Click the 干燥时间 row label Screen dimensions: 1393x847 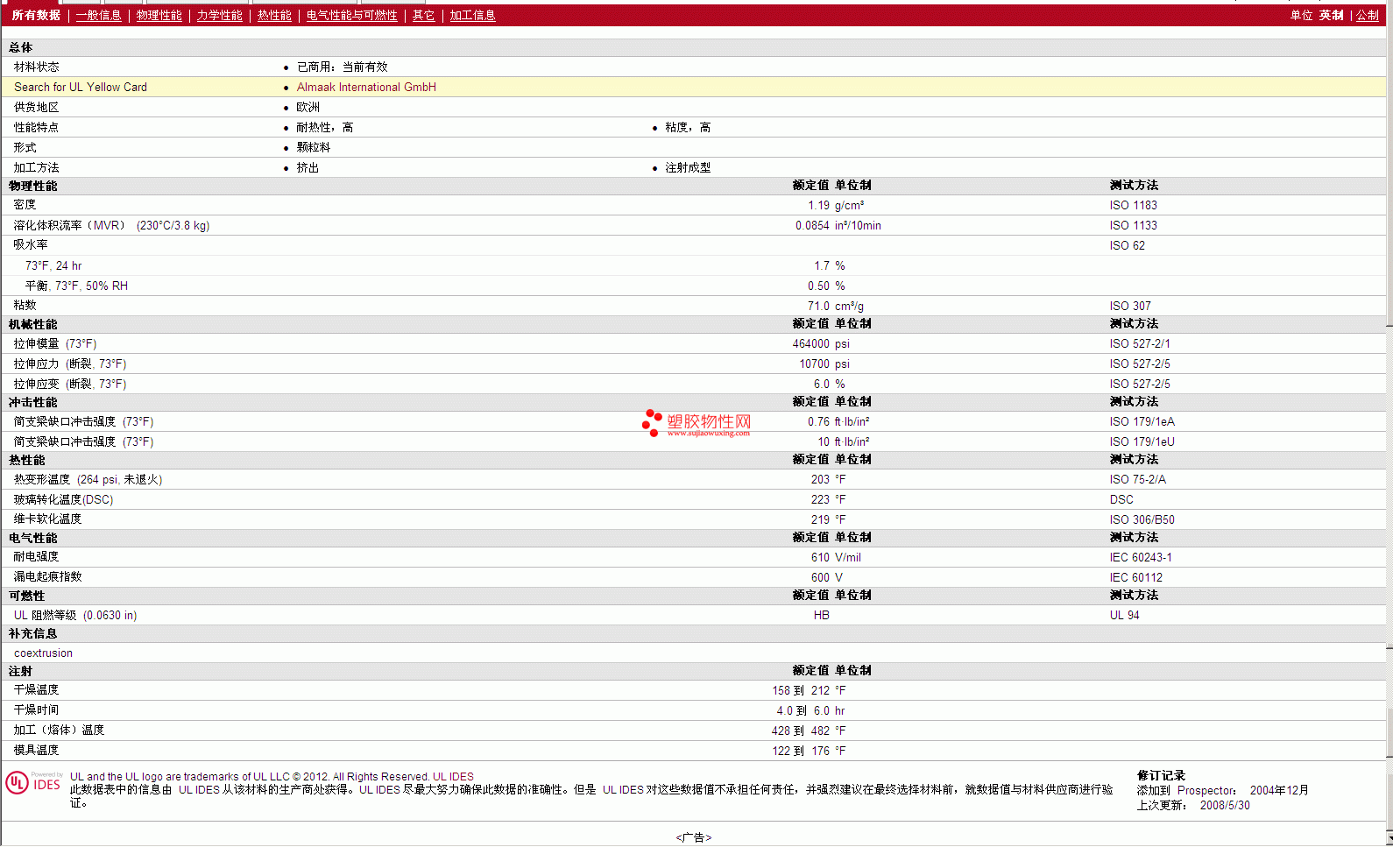click(x=36, y=710)
